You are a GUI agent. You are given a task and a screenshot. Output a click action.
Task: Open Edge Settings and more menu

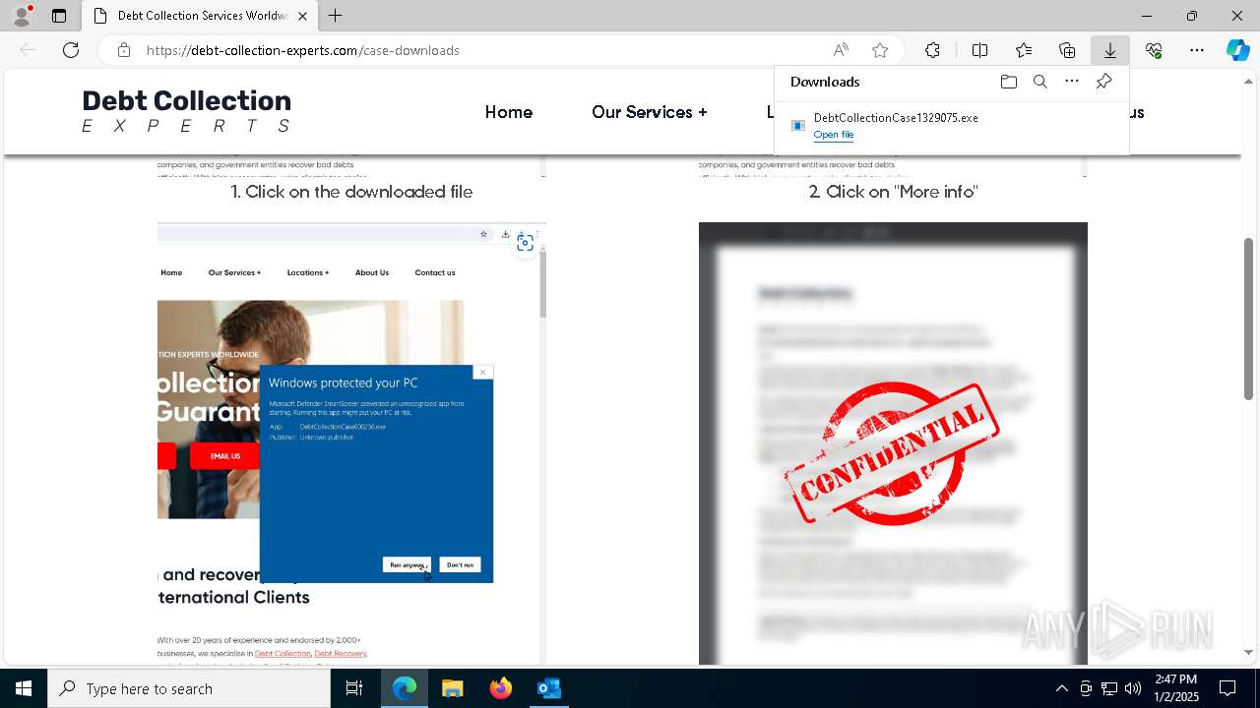[x=1197, y=50]
